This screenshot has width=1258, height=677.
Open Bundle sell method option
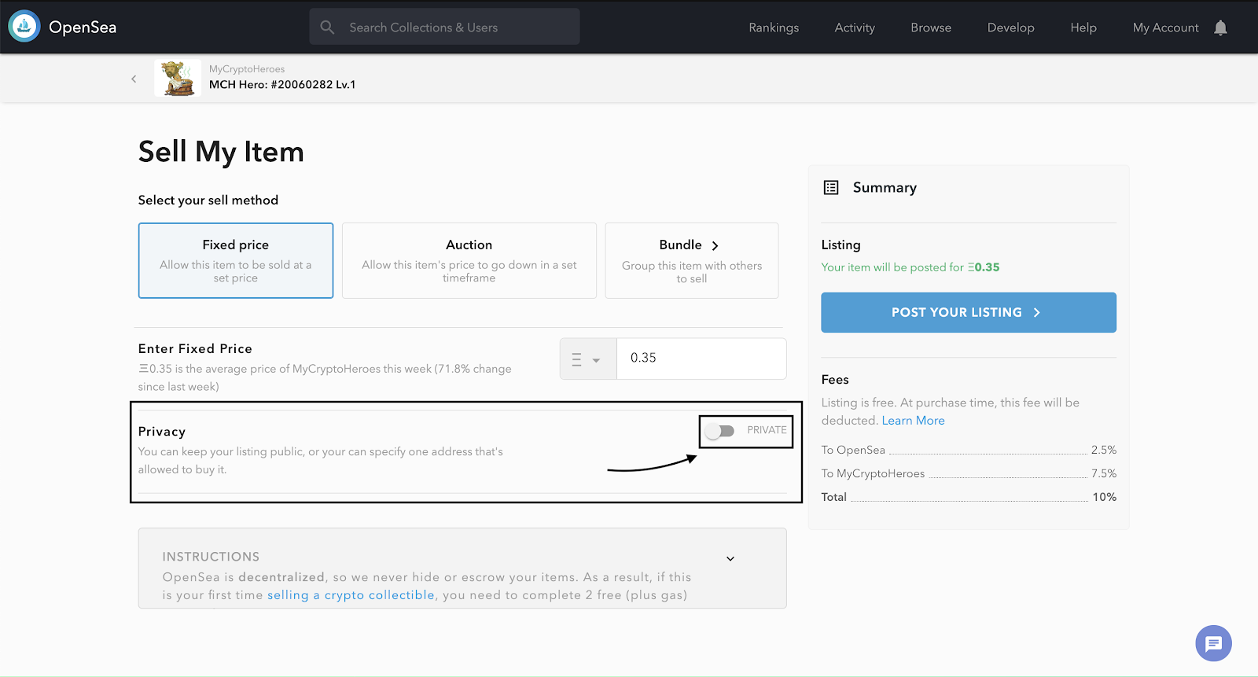point(692,260)
